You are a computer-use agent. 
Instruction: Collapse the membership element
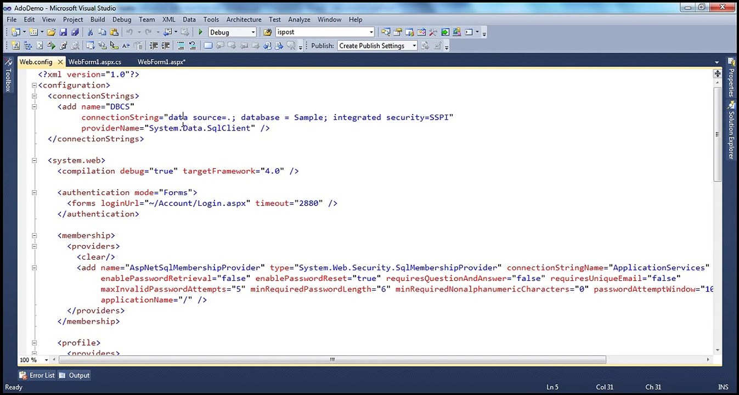(34, 235)
